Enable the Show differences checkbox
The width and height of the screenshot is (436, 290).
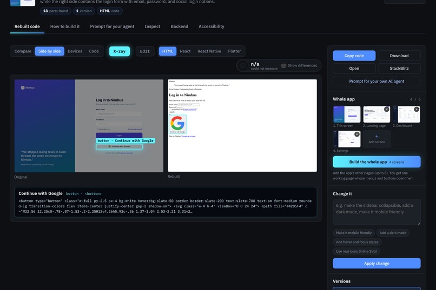[x=283, y=65]
